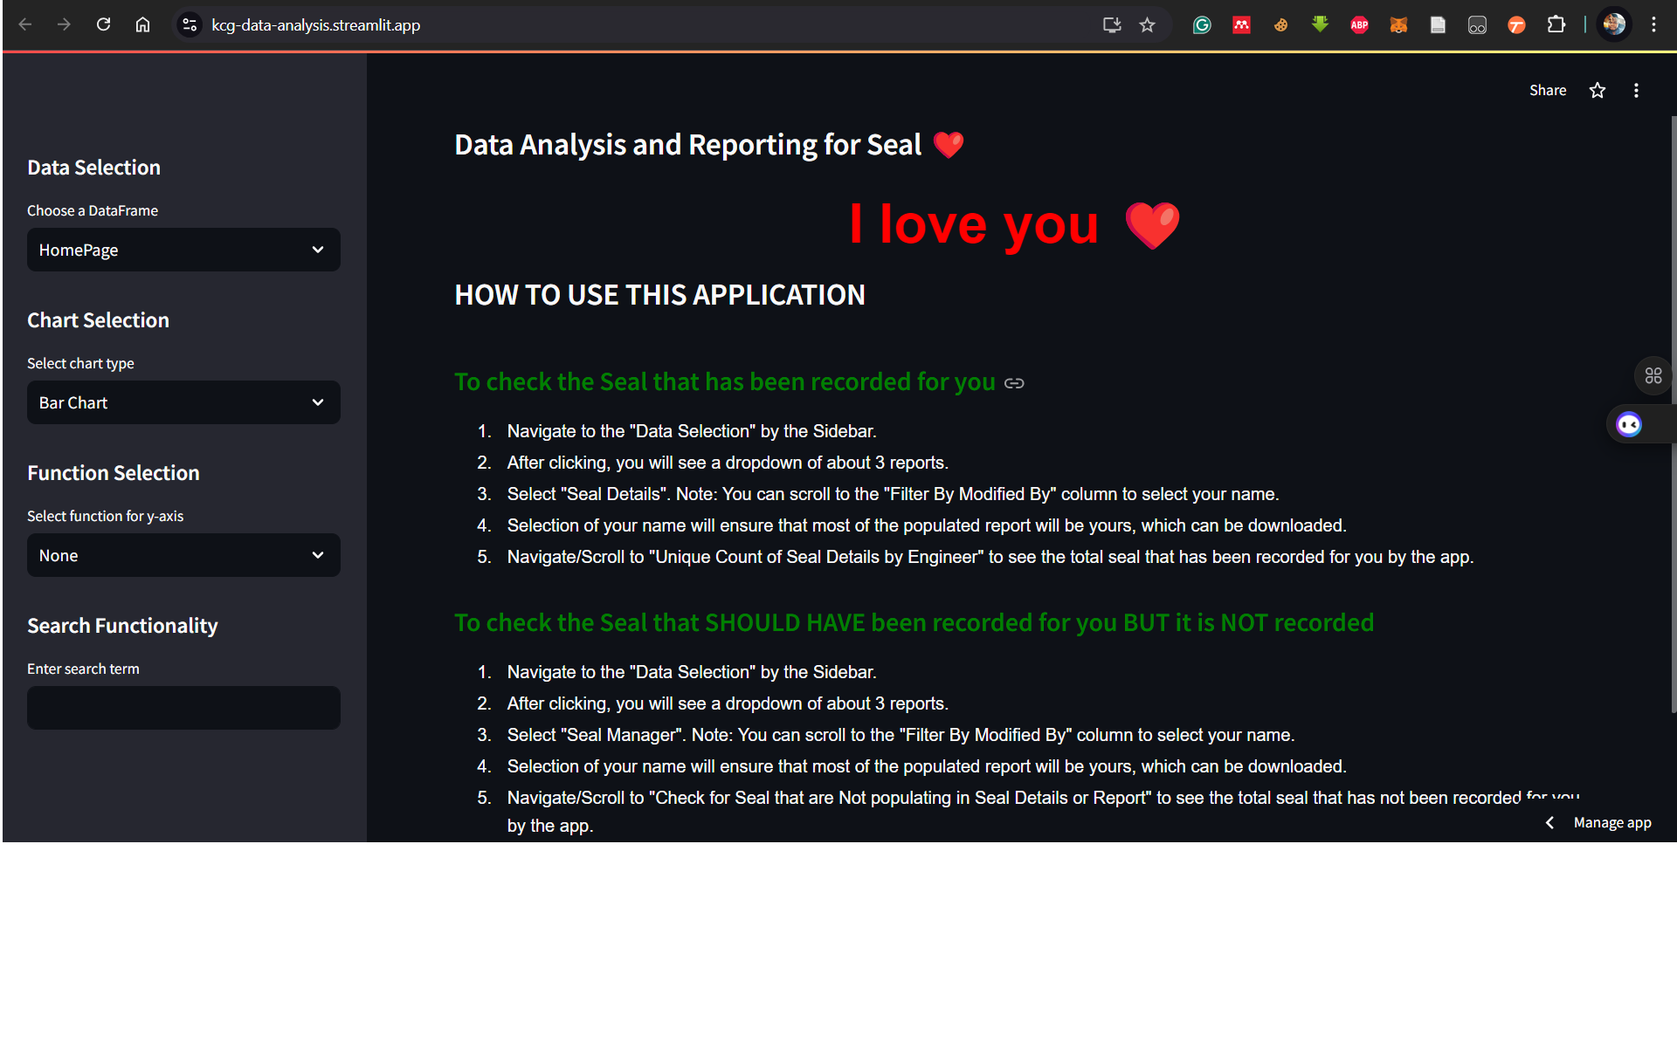Open the y-axis function dropdown showing None
1677x1043 pixels.
tap(183, 555)
